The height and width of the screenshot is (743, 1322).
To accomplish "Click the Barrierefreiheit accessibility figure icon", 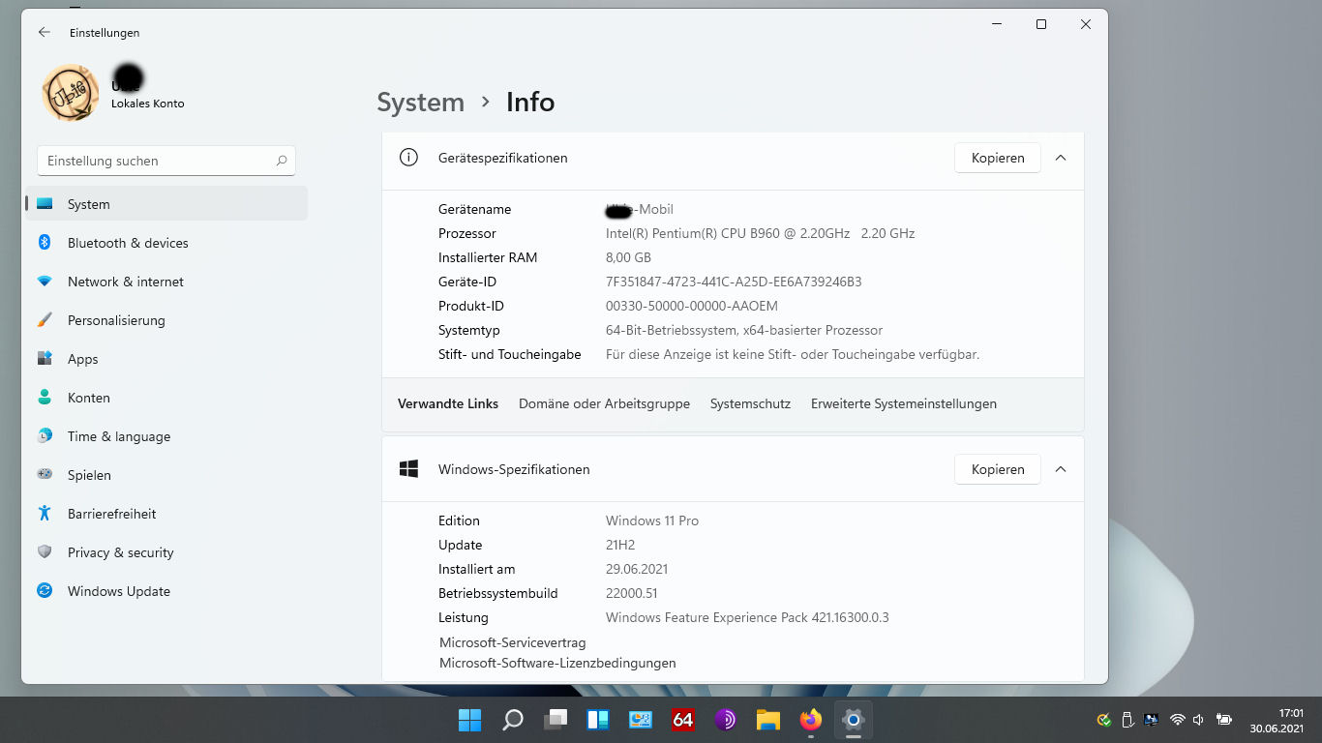I will tap(45, 514).
